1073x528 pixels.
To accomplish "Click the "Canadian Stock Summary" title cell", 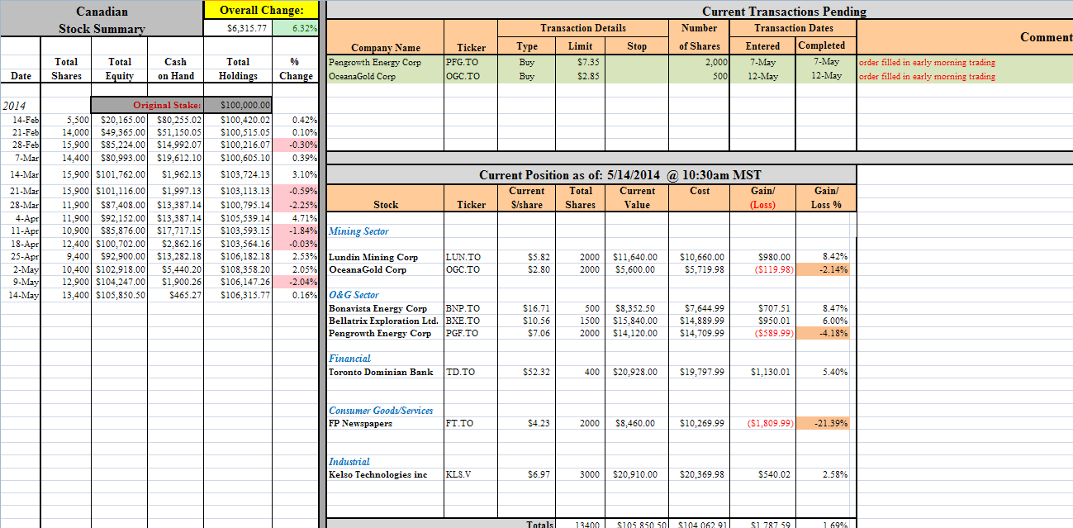I will click(102, 20).
